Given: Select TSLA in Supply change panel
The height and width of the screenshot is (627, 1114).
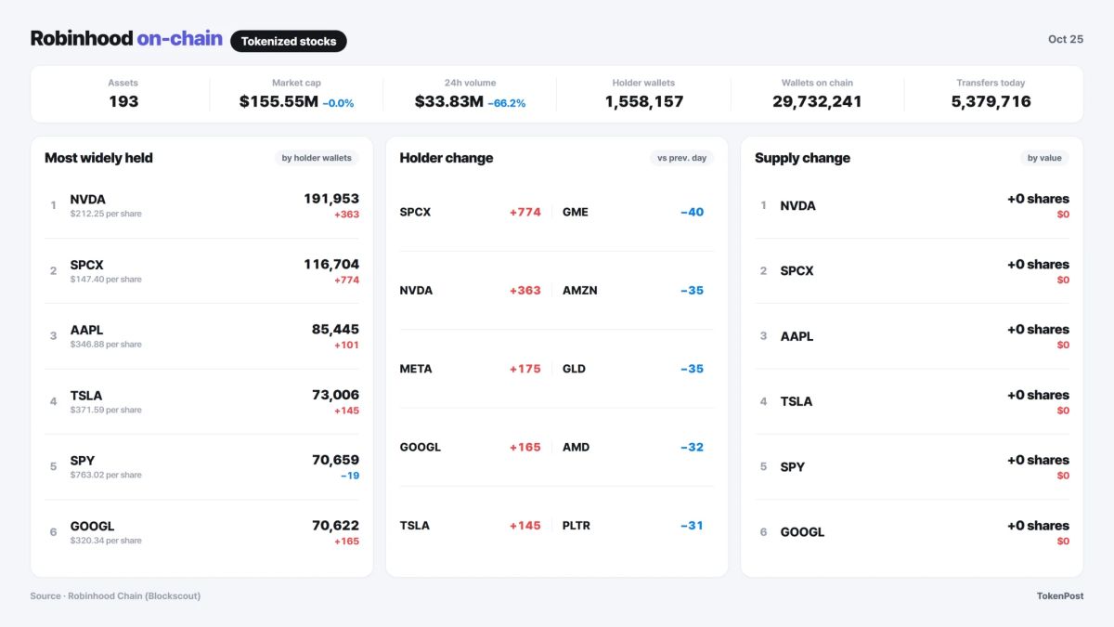Looking at the screenshot, I should point(797,401).
